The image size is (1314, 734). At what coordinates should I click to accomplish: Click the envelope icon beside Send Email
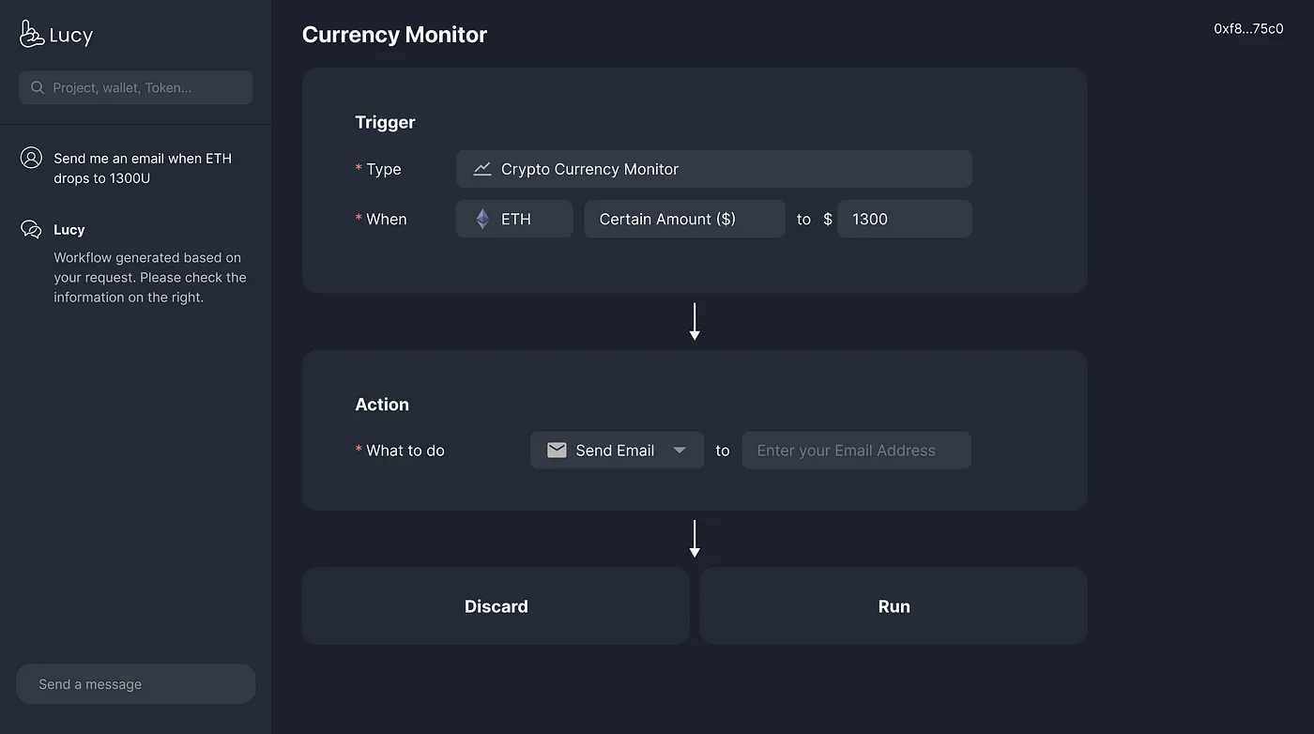pos(557,451)
